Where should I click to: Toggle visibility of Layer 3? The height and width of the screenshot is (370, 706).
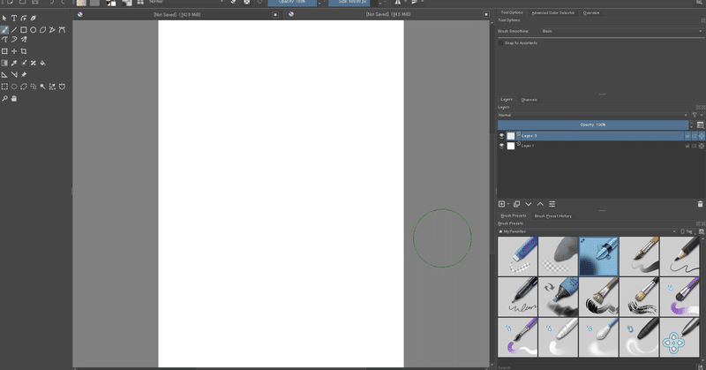(501, 136)
